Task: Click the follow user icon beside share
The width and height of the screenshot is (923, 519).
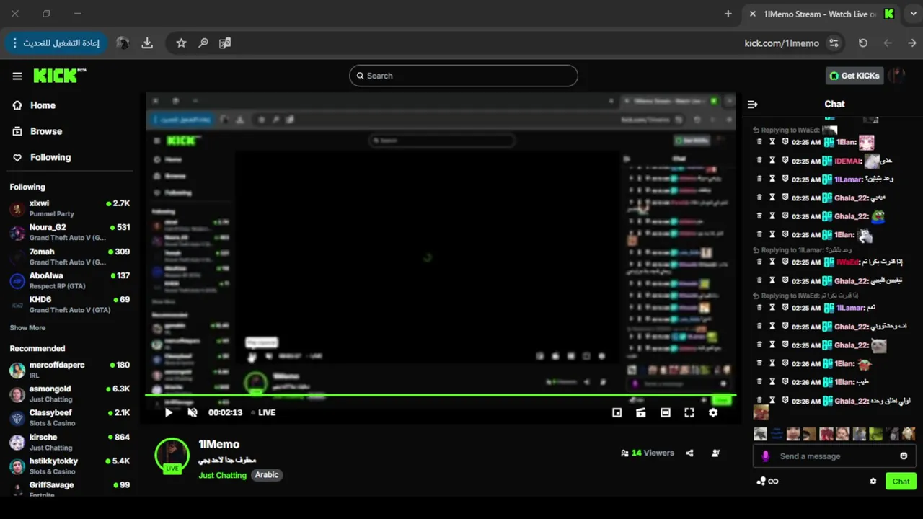Action: coord(715,453)
